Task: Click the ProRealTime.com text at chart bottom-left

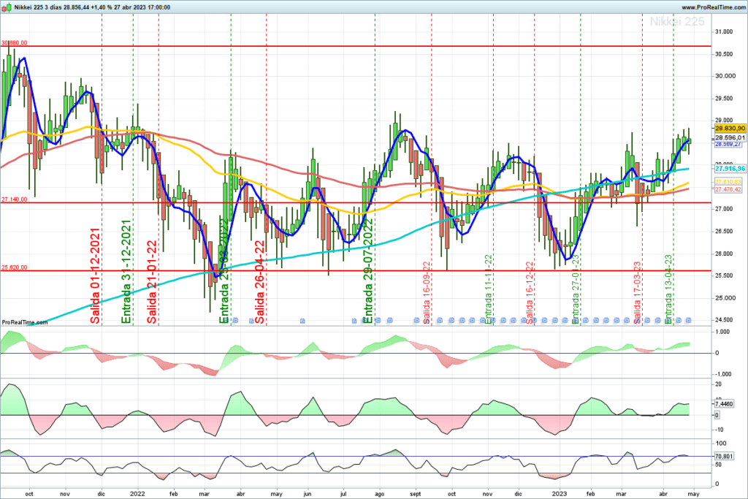Action: (x=25, y=322)
